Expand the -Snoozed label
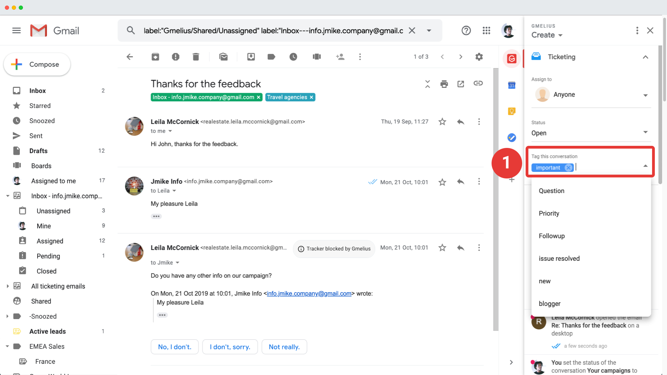 pyautogui.click(x=7, y=316)
